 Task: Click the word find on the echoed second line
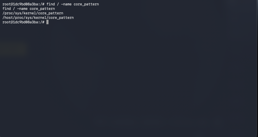click(x=7, y=9)
